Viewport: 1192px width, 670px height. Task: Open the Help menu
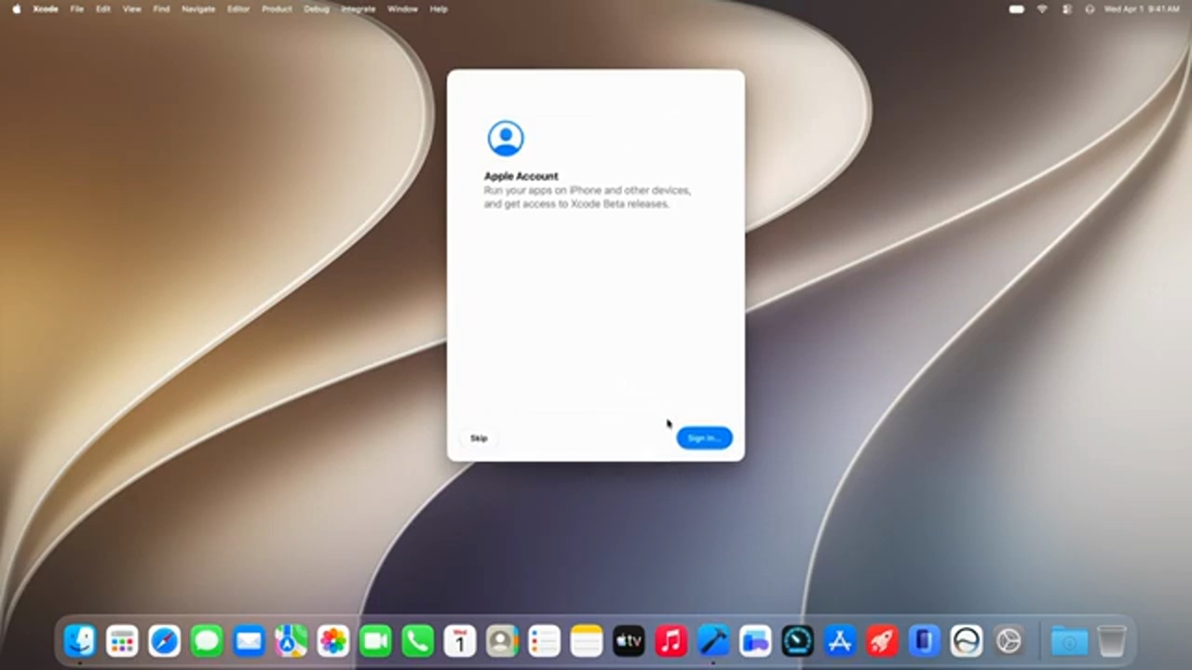click(439, 8)
